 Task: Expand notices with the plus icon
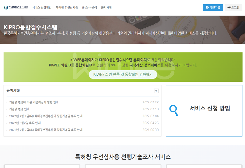point(156,91)
